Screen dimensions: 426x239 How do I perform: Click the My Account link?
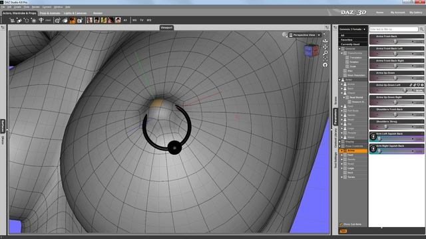[397, 13]
